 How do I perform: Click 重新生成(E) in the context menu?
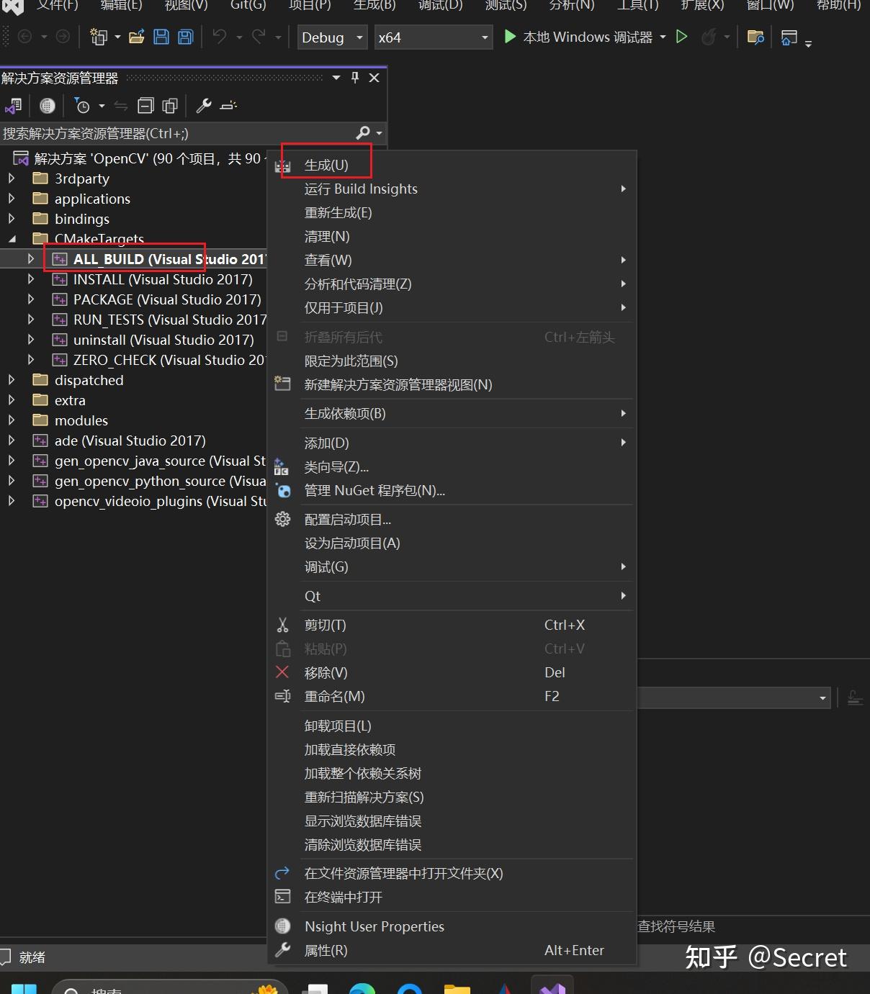(339, 212)
